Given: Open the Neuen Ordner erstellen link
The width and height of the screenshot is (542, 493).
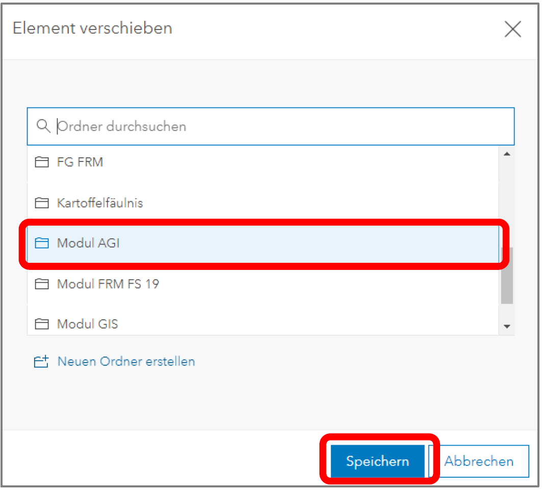Looking at the screenshot, I should coord(126,362).
